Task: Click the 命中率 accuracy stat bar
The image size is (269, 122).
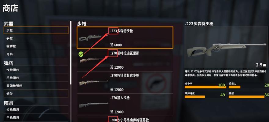Action: click(205, 87)
